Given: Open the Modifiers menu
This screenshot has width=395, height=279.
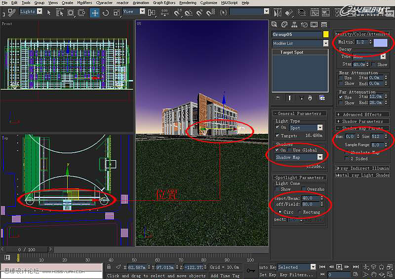Looking at the screenshot, I should (x=84, y=3).
